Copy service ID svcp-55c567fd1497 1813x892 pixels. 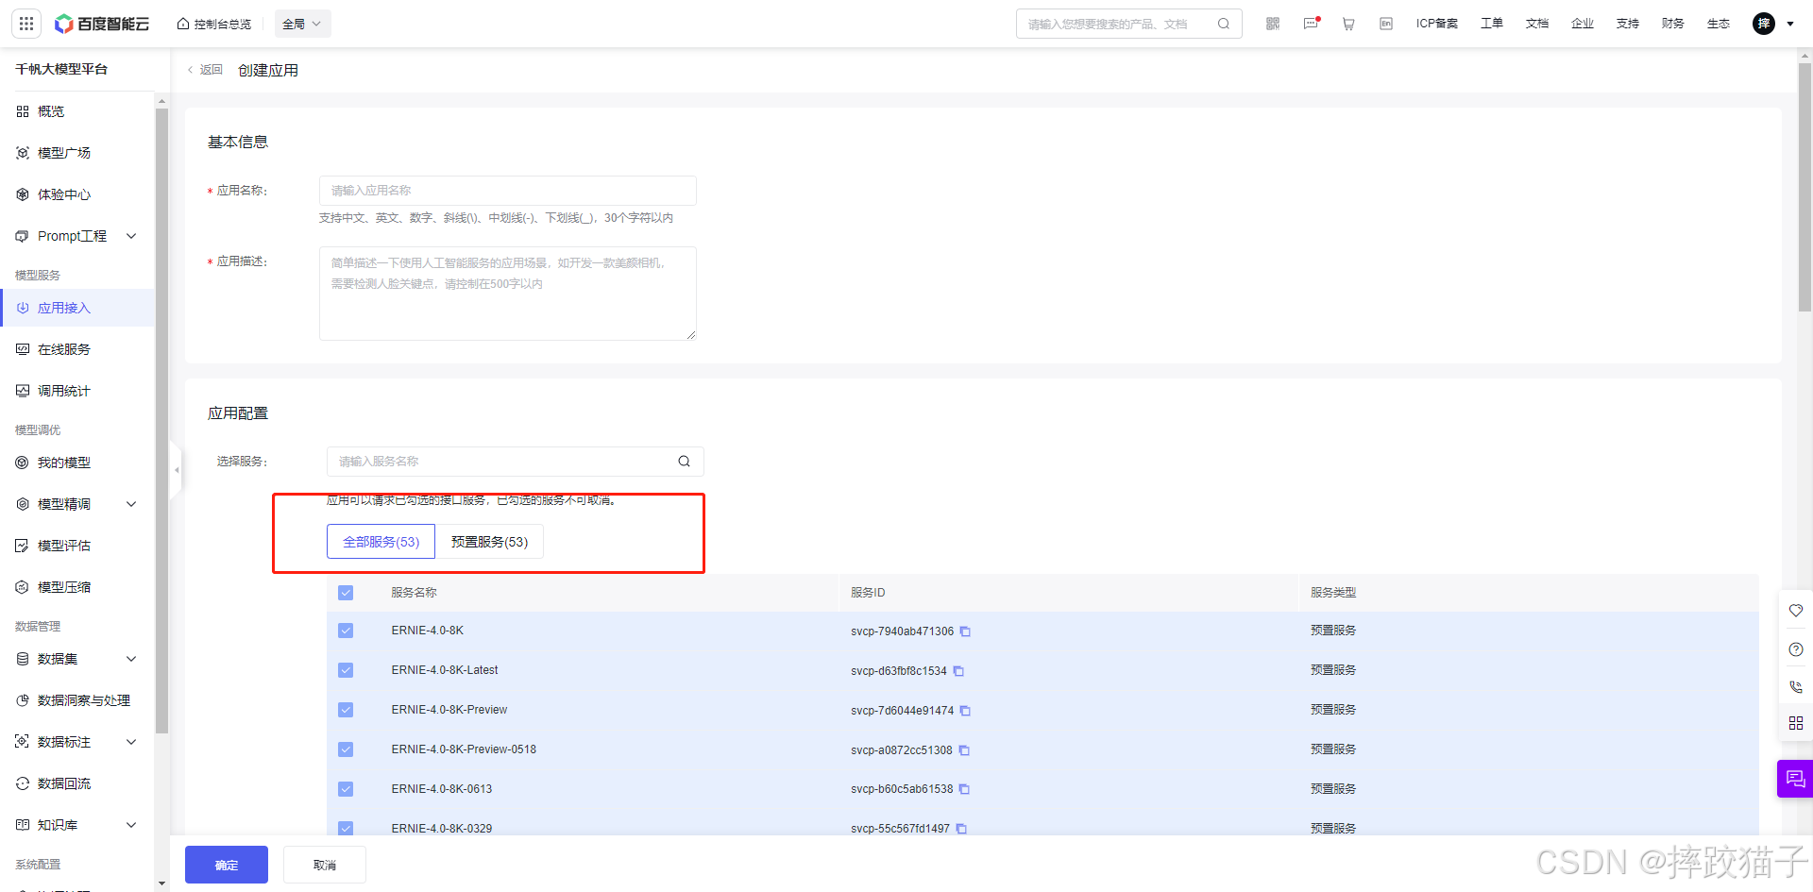point(961,829)
